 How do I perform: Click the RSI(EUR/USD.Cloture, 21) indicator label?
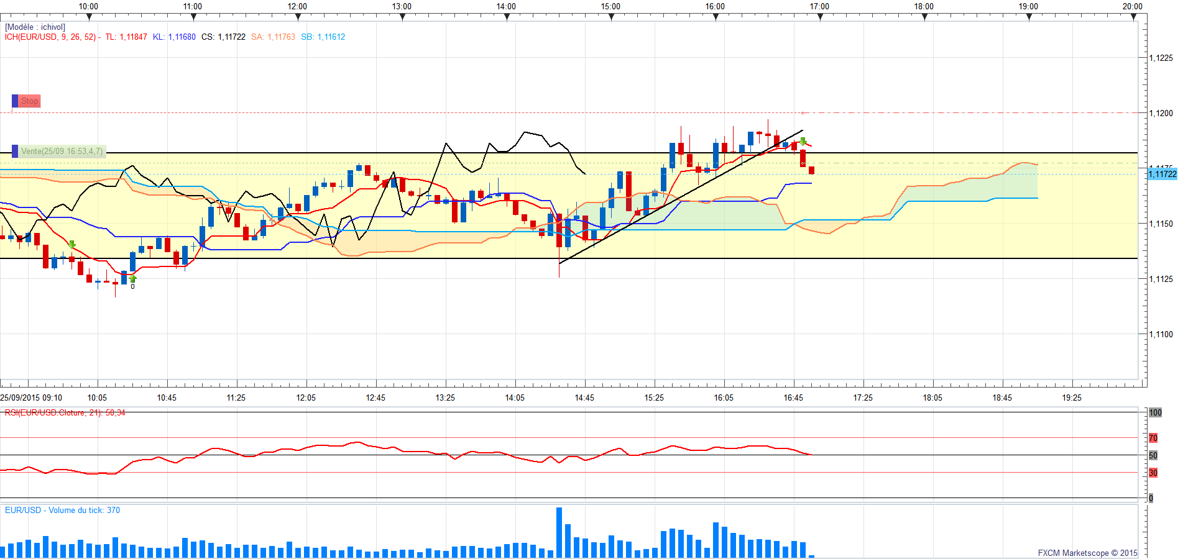[65, 413]
